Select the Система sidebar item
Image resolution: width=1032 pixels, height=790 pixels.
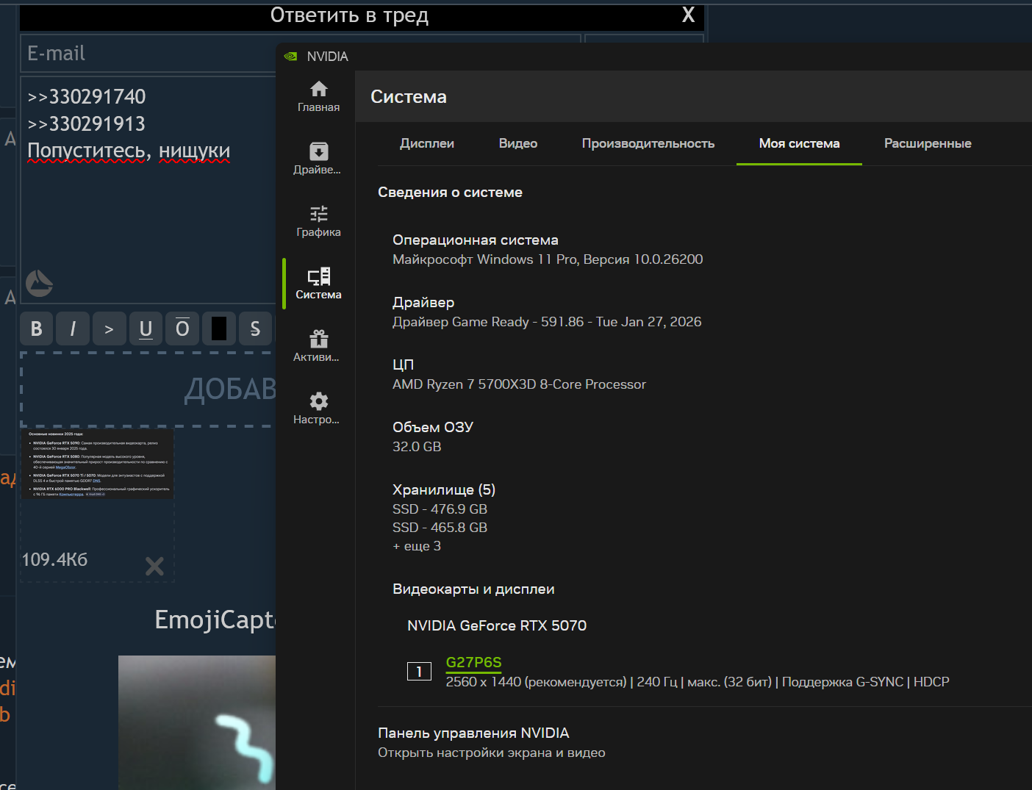pyautogui.click(x=318, y=284)
